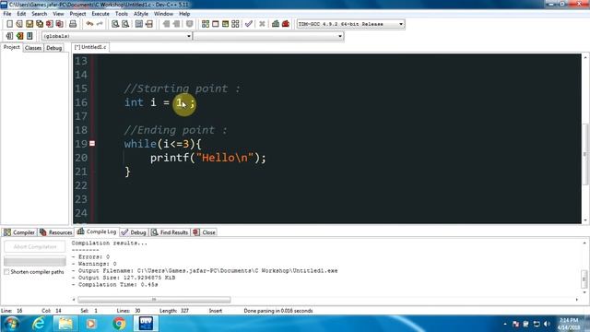Open the TDM-GCC compiler set dropdown
Viewport: 590px width, 332px height.
pyautogui.click(x=350, y=24)
